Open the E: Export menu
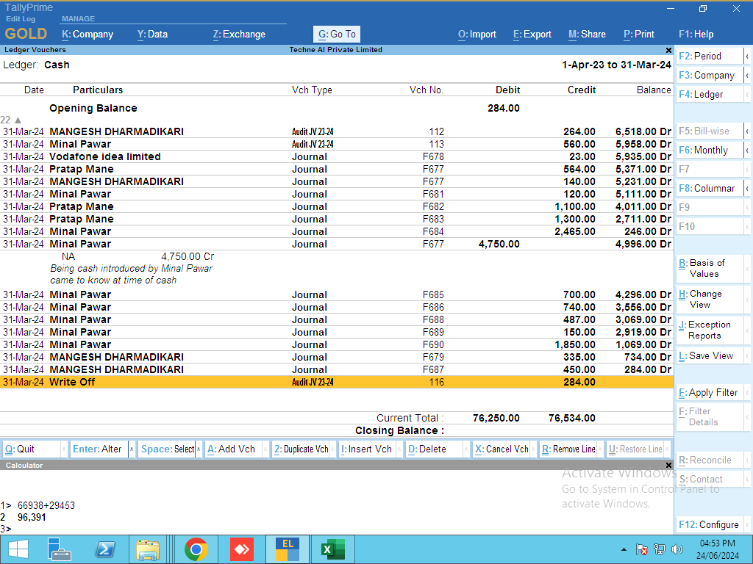753x564 pixels. (532, 34)
